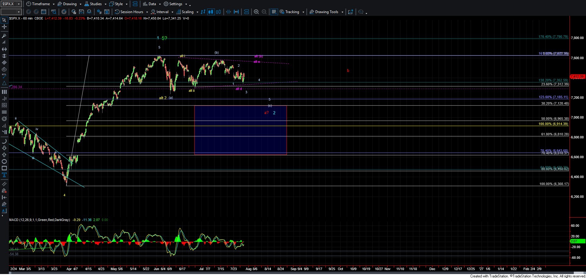The image size is (586, 278).
Task: Open the Timeframe menu
Action: tap(38, 4)
